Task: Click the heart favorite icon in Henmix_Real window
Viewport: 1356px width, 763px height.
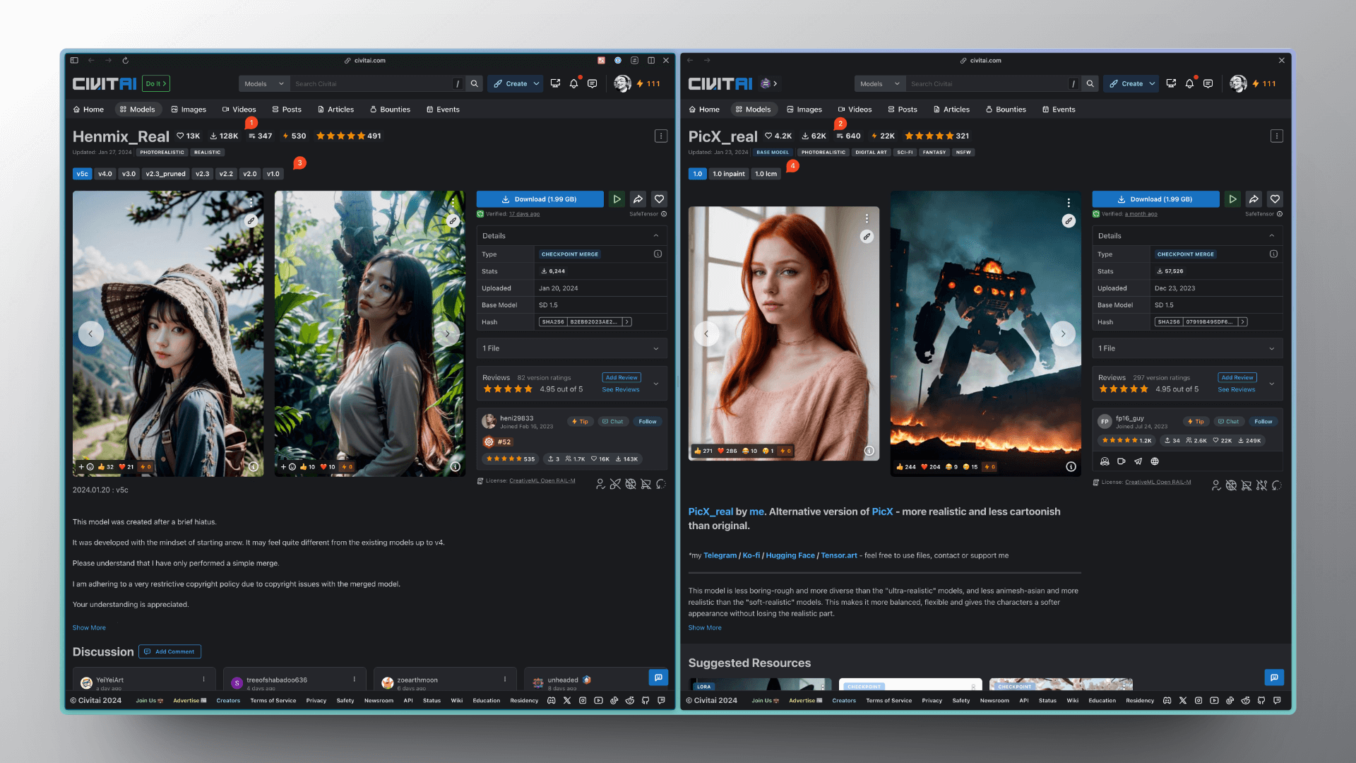Action: pos(659,199)
